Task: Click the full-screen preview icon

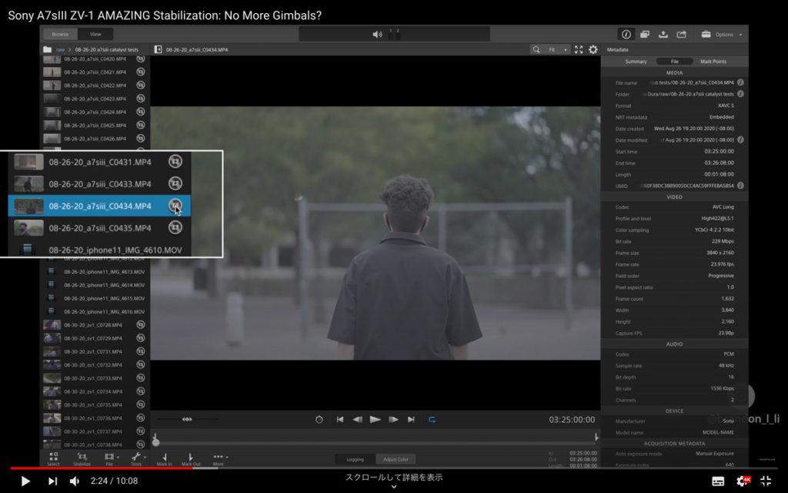Action: click(x=579, y=49)
